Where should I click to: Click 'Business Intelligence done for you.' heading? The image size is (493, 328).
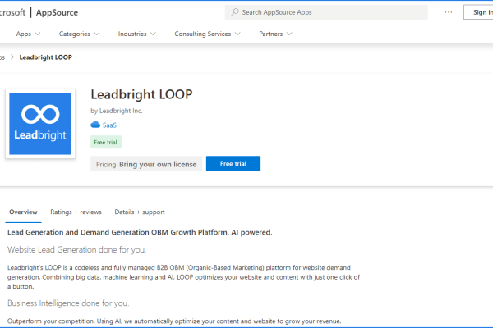pyautogui.click(x=68, y=303)
